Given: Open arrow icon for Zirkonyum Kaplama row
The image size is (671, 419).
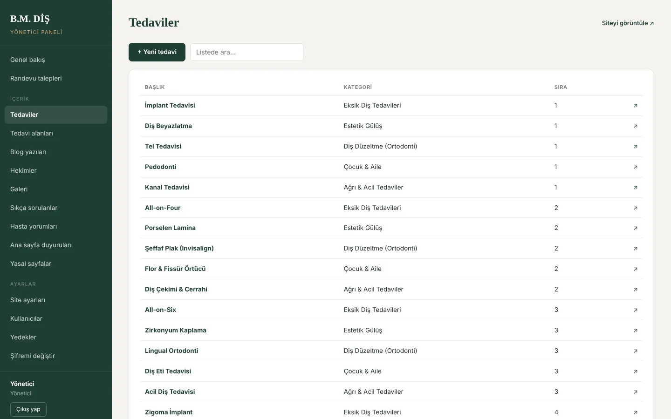Looking at the screenshot, I should (x=635, y=331).
